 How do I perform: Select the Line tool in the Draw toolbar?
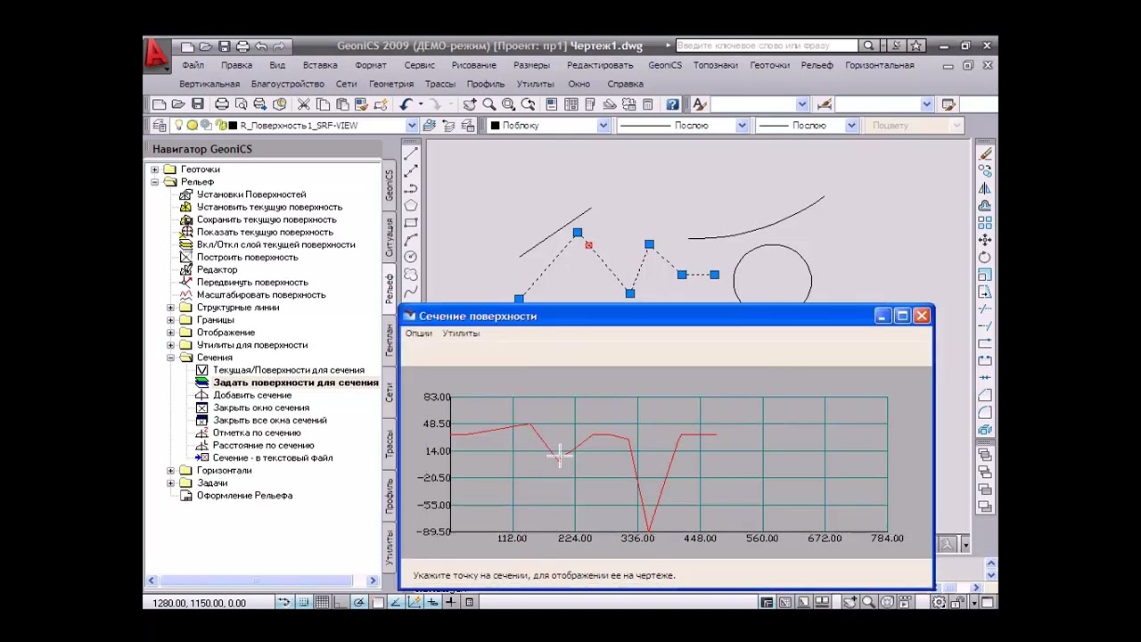click(411, 154)
